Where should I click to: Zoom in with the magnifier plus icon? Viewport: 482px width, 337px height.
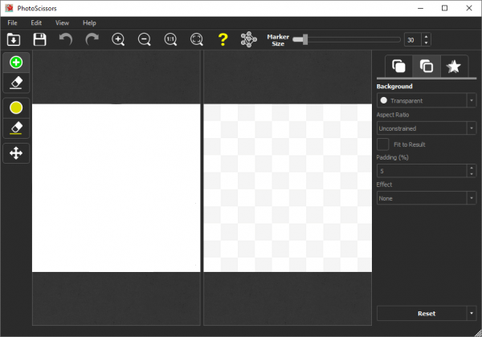click(118, 39)
